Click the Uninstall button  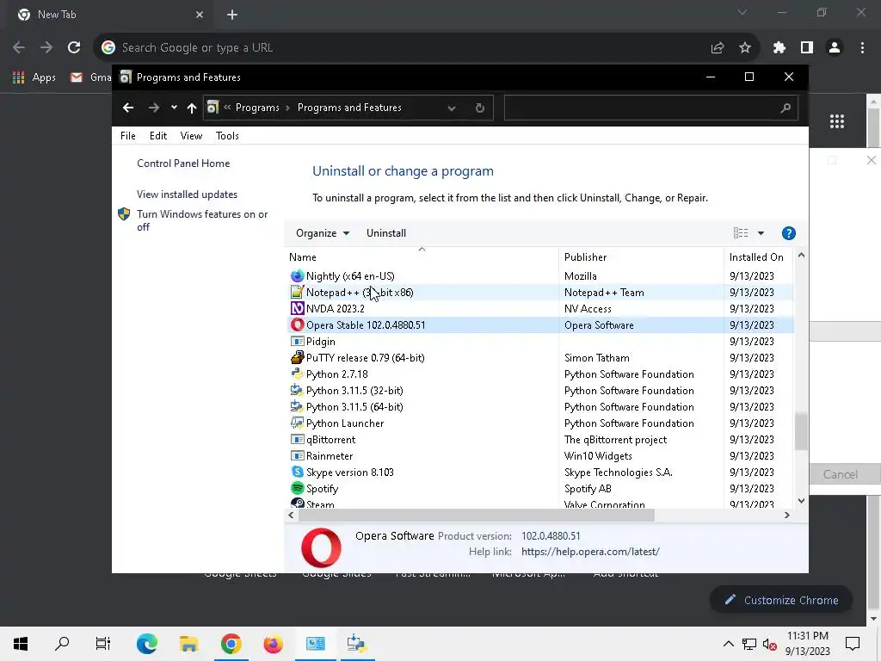386,233
